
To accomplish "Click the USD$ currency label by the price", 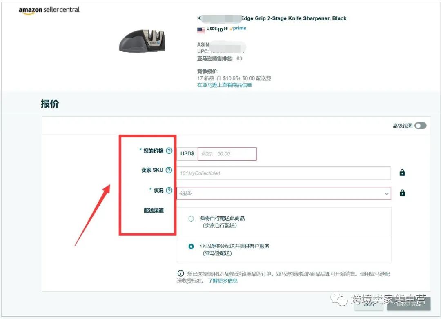I will point(187,154).
